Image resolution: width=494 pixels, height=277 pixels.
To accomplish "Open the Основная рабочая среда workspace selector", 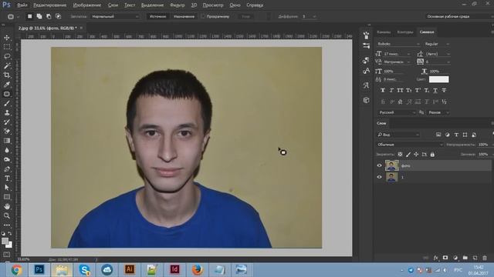I will 458,16.
